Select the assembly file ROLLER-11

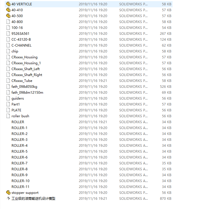point(20,187)
